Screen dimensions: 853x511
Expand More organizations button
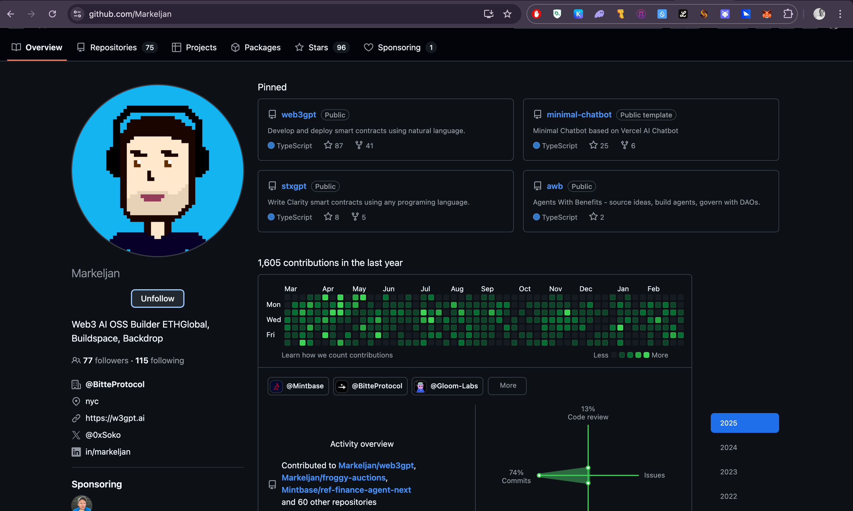507,386
